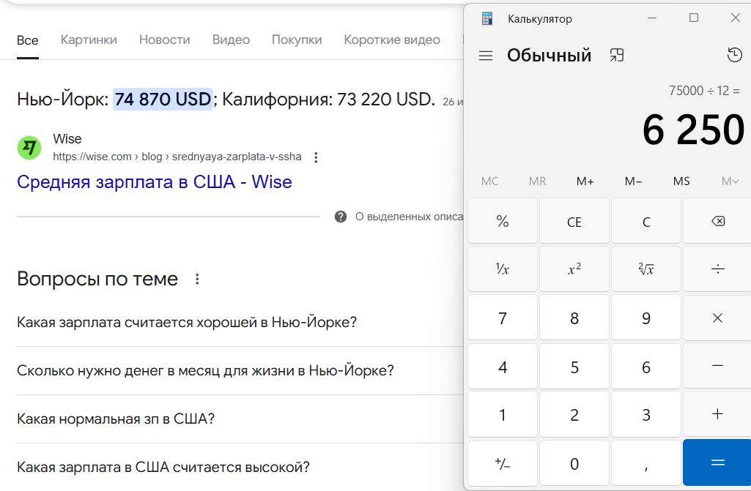751x491 pixels.
Task: Switch to the Видео search tab
Action: pyautogui.click(x=231, y=40)
